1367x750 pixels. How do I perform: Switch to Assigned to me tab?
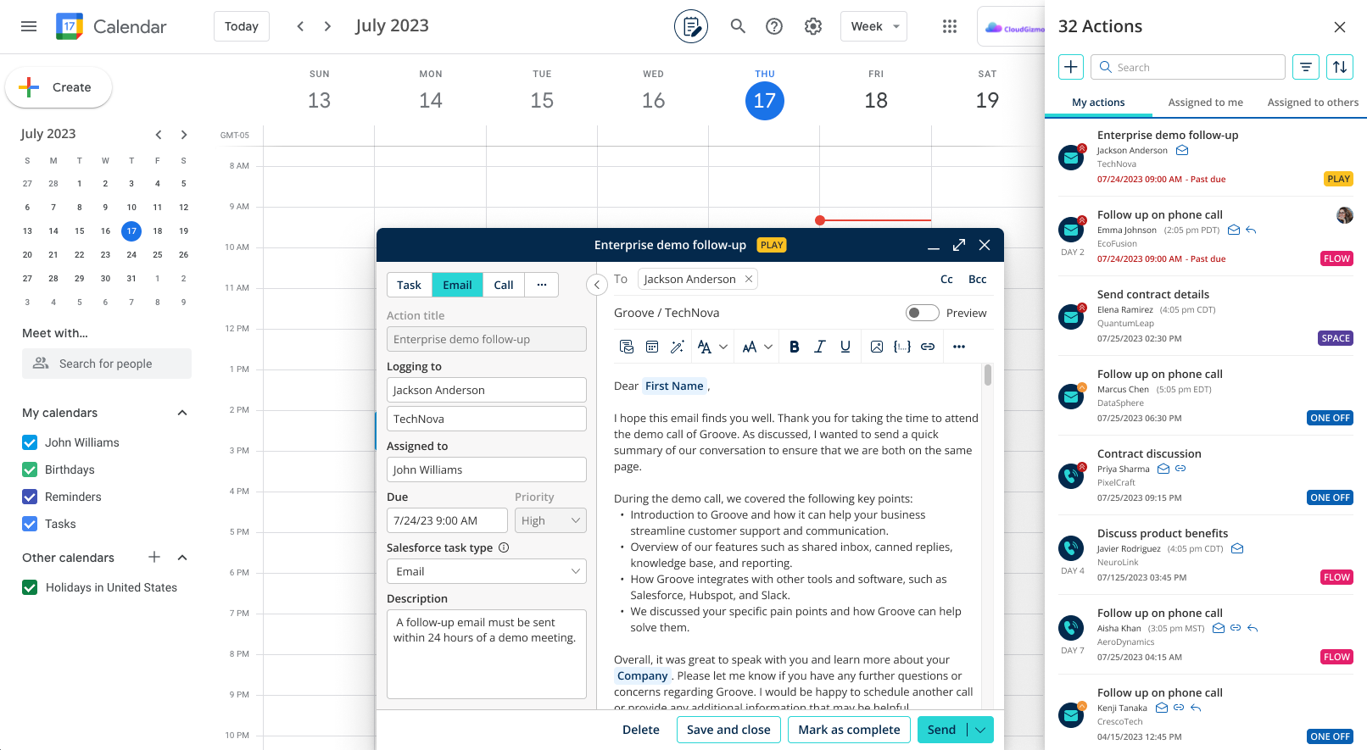coord(1205,103)
